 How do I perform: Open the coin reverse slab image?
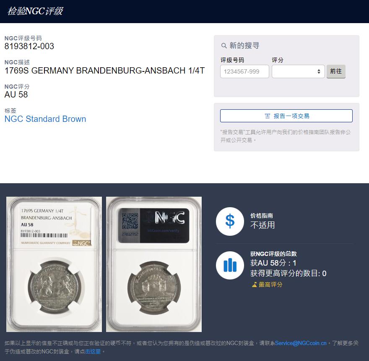154,264
